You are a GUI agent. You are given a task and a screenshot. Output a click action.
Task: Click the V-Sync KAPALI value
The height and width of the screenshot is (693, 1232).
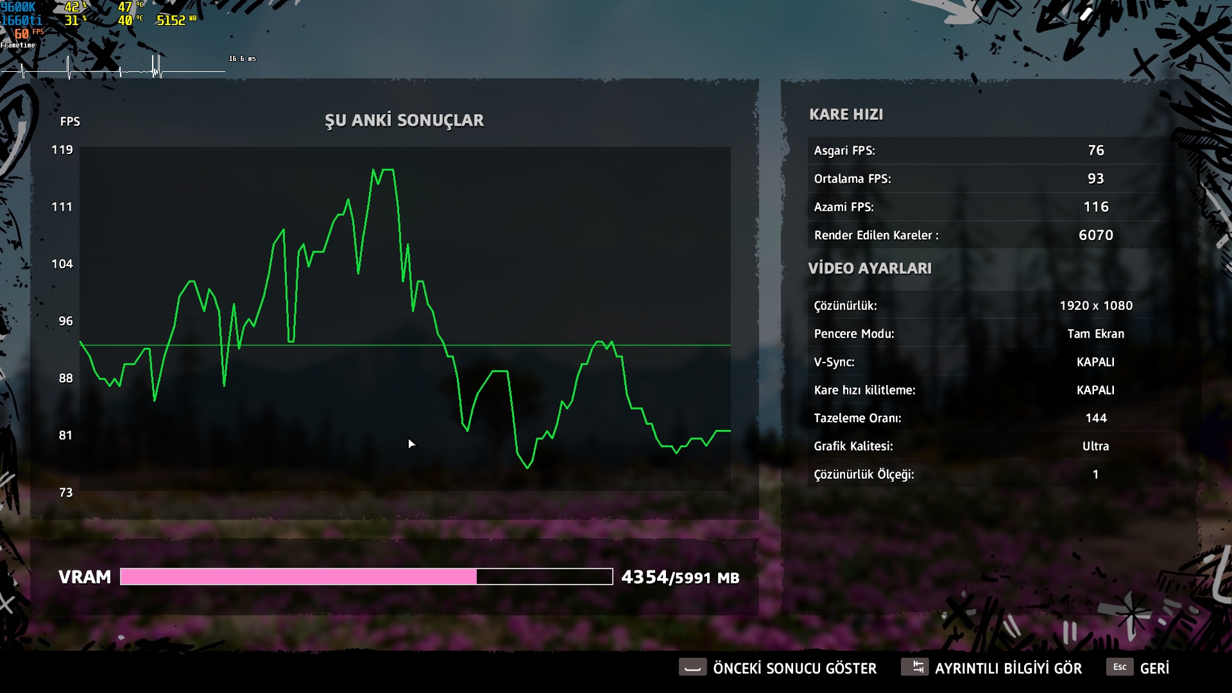tap(1096, 362)
